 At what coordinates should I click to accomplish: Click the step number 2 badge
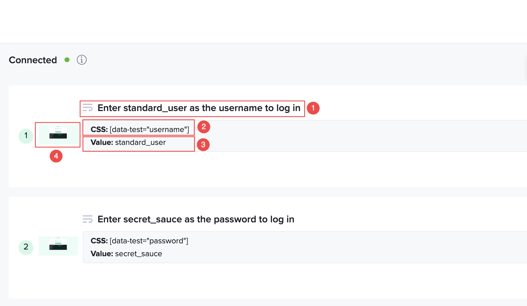(26, 247)
